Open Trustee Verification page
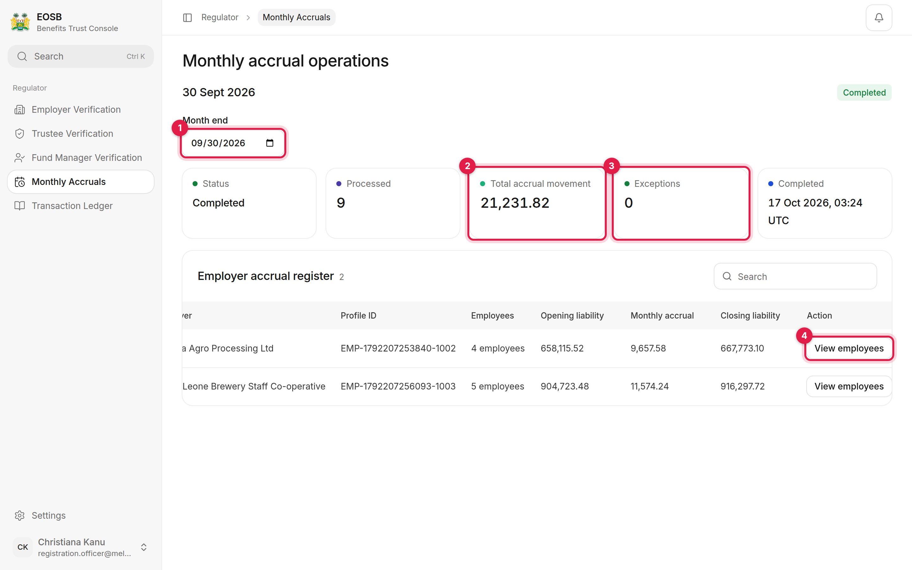This screenshot has height=570, width=912. pos(81,134)
